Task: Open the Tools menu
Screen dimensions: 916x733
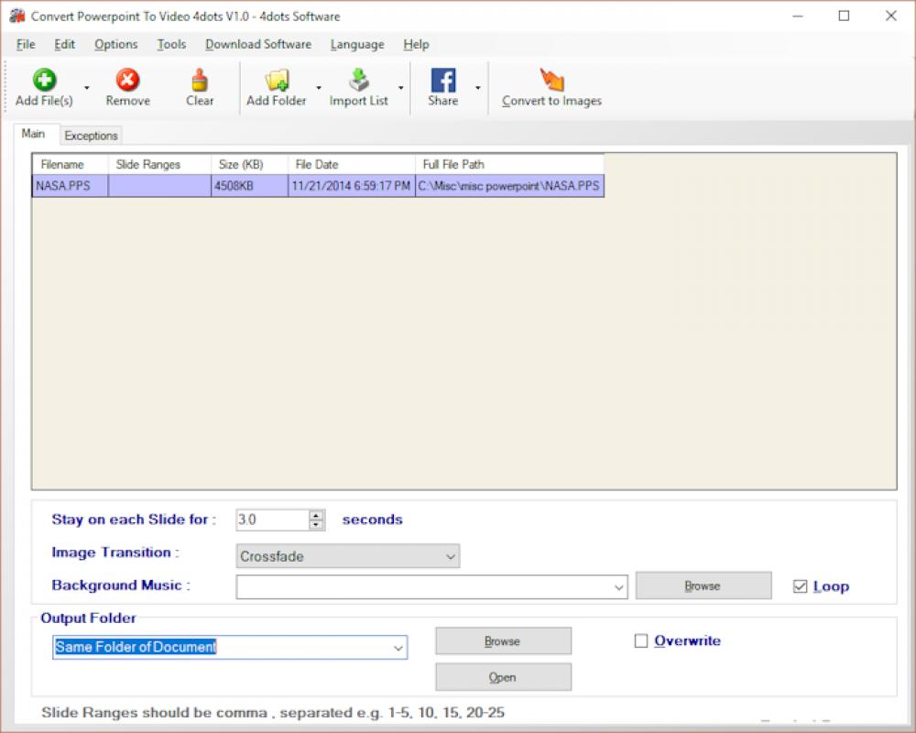Action: click(170, 44)
